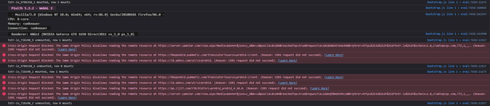
Task: Select the 'Connection: <unknown>' line
Action: [x=27, y=28]
